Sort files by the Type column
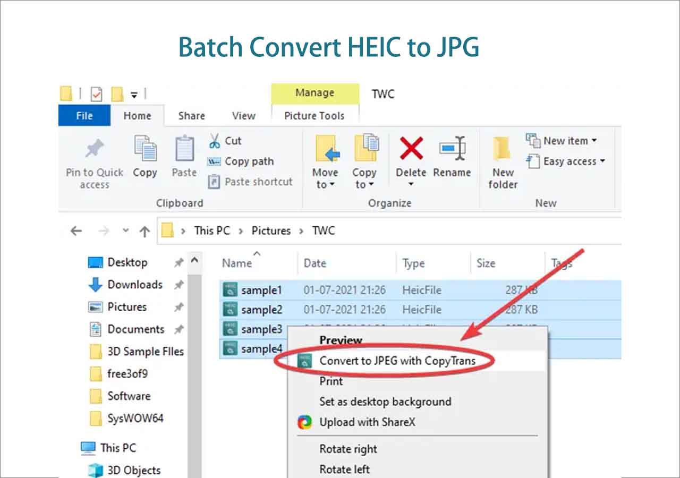 (413, 263)
